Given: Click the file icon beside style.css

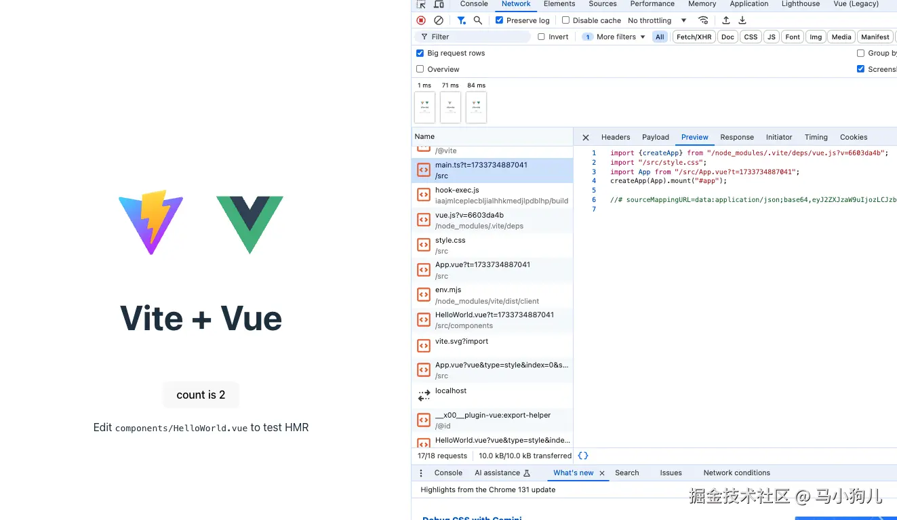Looking at the screenshot, I should pyautogui.click(x=424, y=245).
